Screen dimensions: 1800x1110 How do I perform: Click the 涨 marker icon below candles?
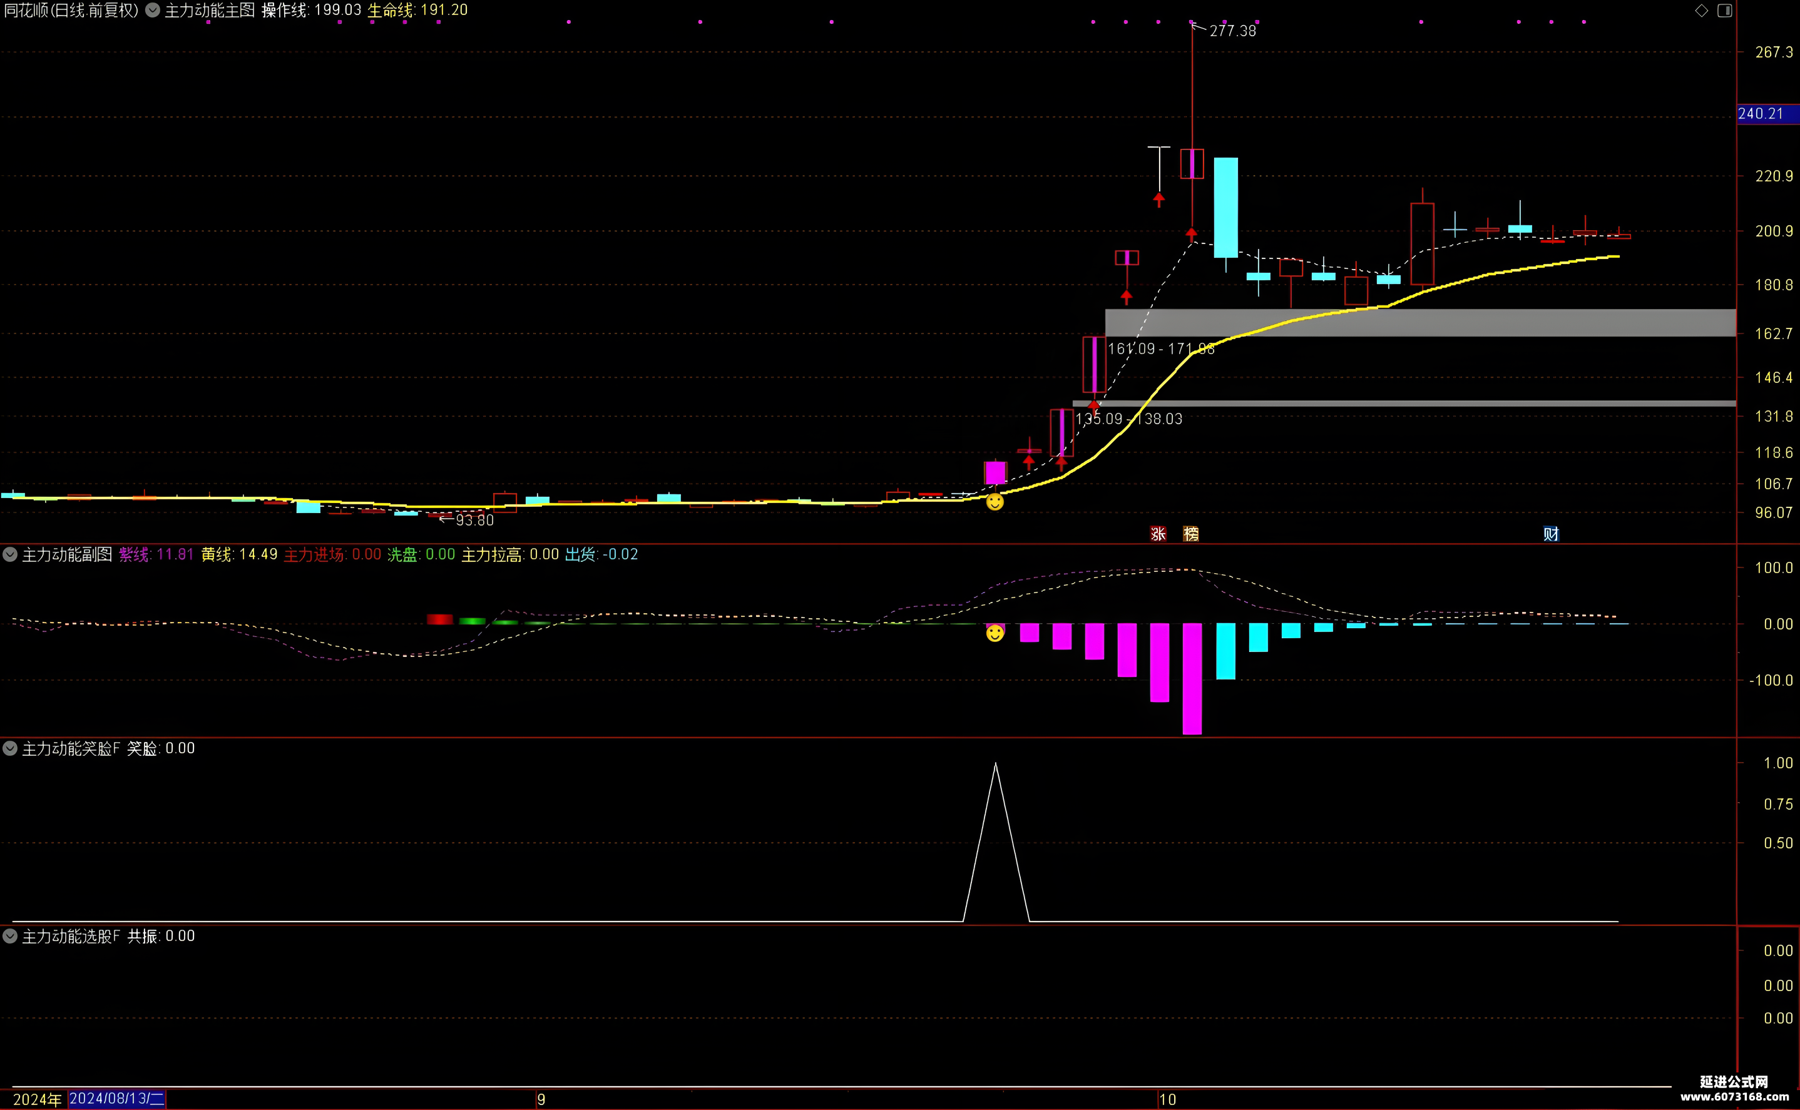(1158, 534)
